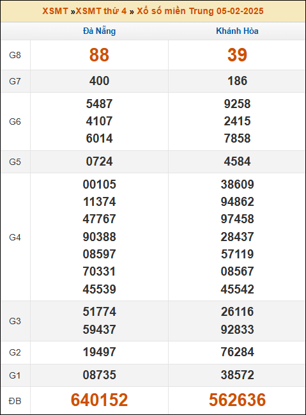The image size is (306, 415).
Task: Open the Đà Nẵng column header link
Action: click(100, 31)
